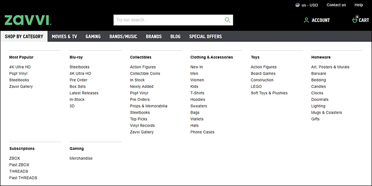Click the search magnifier icon
Viewport: 372px width, 186px height.
227,20
